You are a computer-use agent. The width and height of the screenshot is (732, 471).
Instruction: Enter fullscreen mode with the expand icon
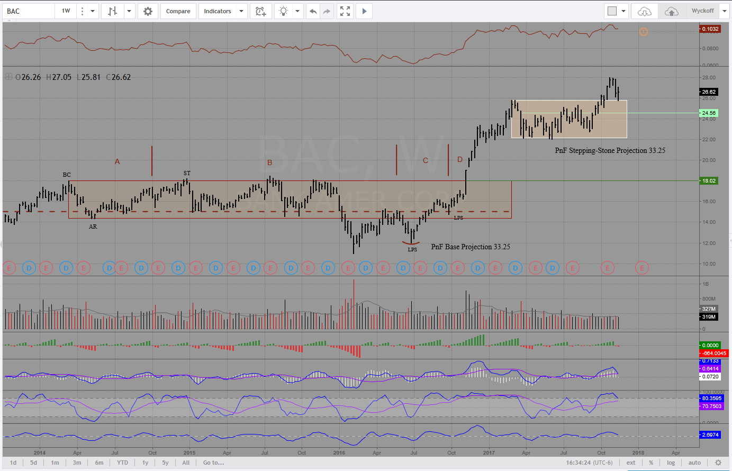coord(345,11)
